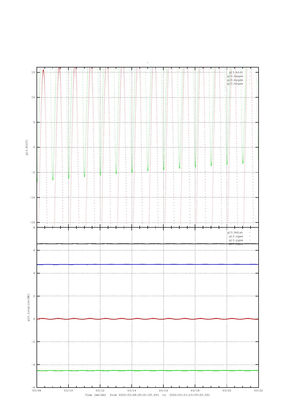Click the -10 tick on the B axis
This screenshot has height=412, width=291.
point(33,198)
